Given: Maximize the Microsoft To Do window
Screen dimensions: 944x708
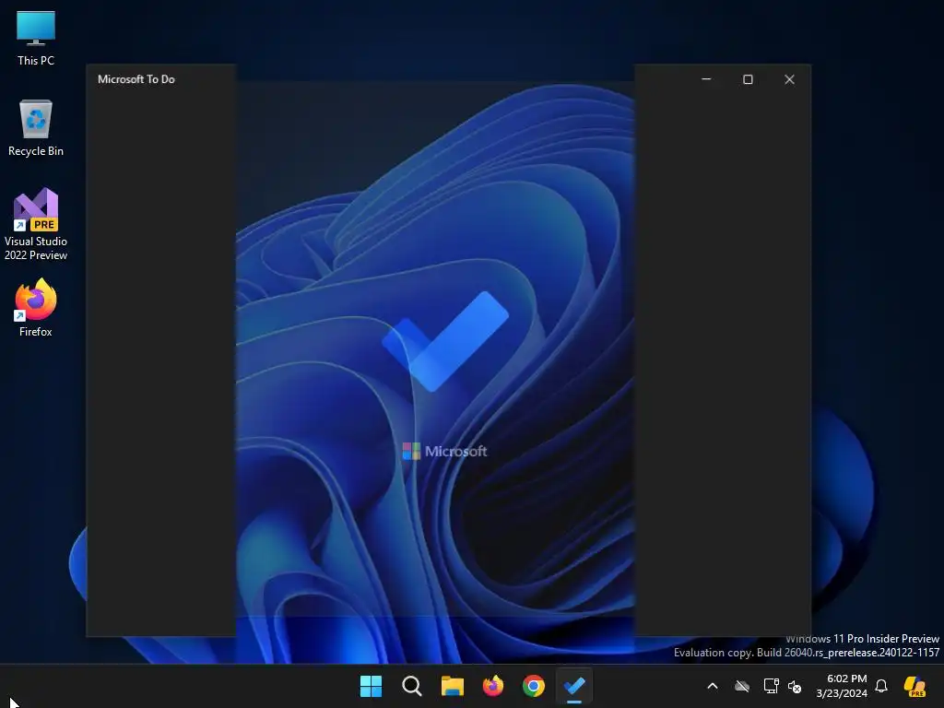Looking at the screenshot, I should [748, 79].
